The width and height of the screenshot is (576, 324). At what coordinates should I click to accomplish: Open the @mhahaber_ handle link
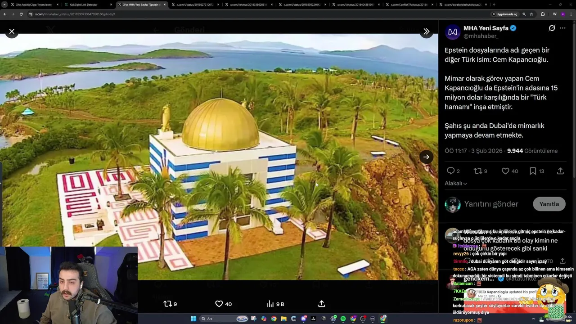[481, 36]
